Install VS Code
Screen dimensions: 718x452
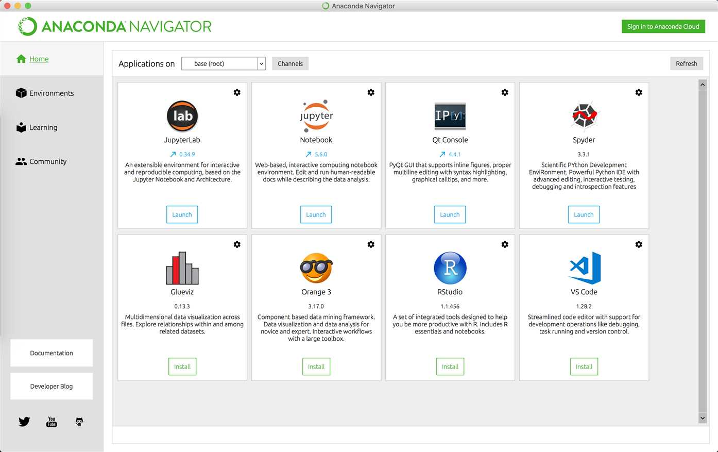(584, 366)
